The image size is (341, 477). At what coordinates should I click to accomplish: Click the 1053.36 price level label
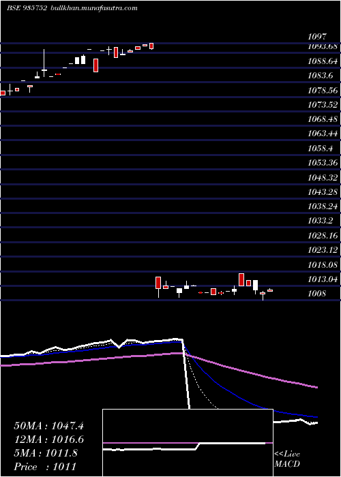323,163
